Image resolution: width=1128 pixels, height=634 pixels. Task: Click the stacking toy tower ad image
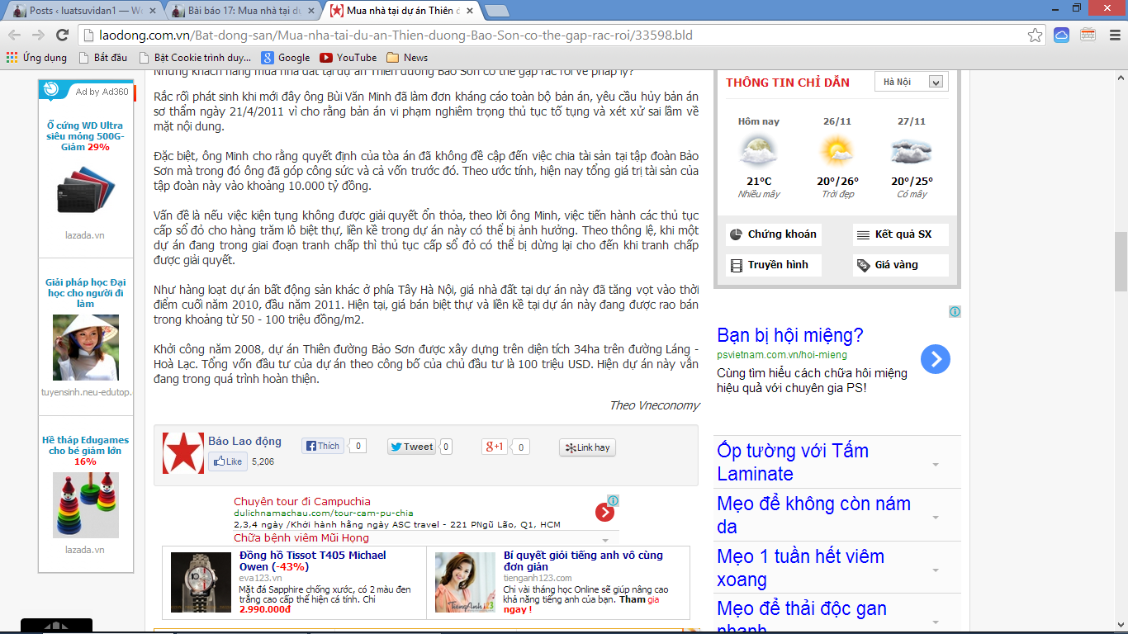[85, 505]
